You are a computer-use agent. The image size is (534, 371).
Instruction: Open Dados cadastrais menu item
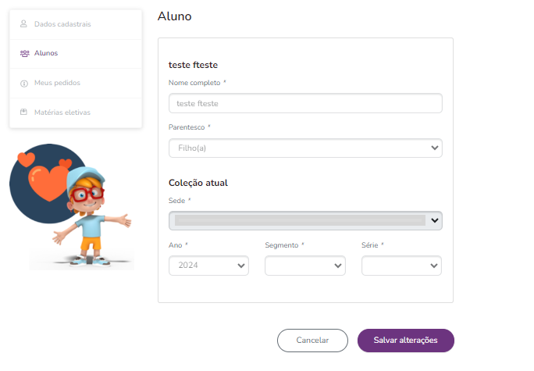[x=76, y=24]
